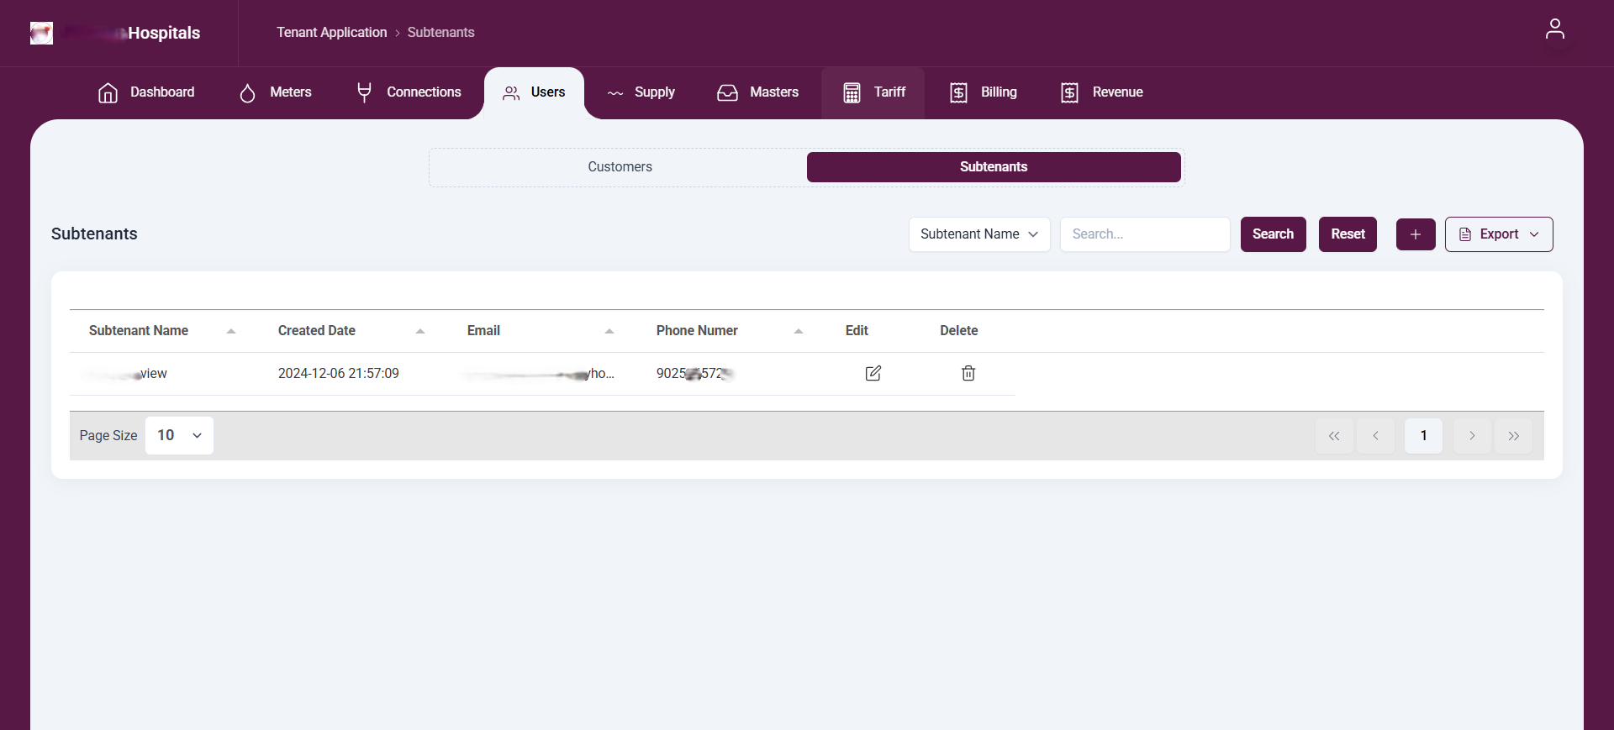Screen dimensions: 1614x730
Task: Sort by Created Date column arrow
Action: (x=419, y=331)
